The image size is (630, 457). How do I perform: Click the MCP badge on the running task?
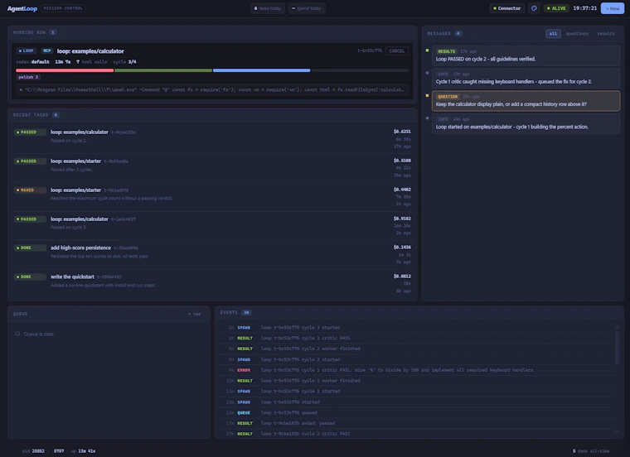coord(47,51)
